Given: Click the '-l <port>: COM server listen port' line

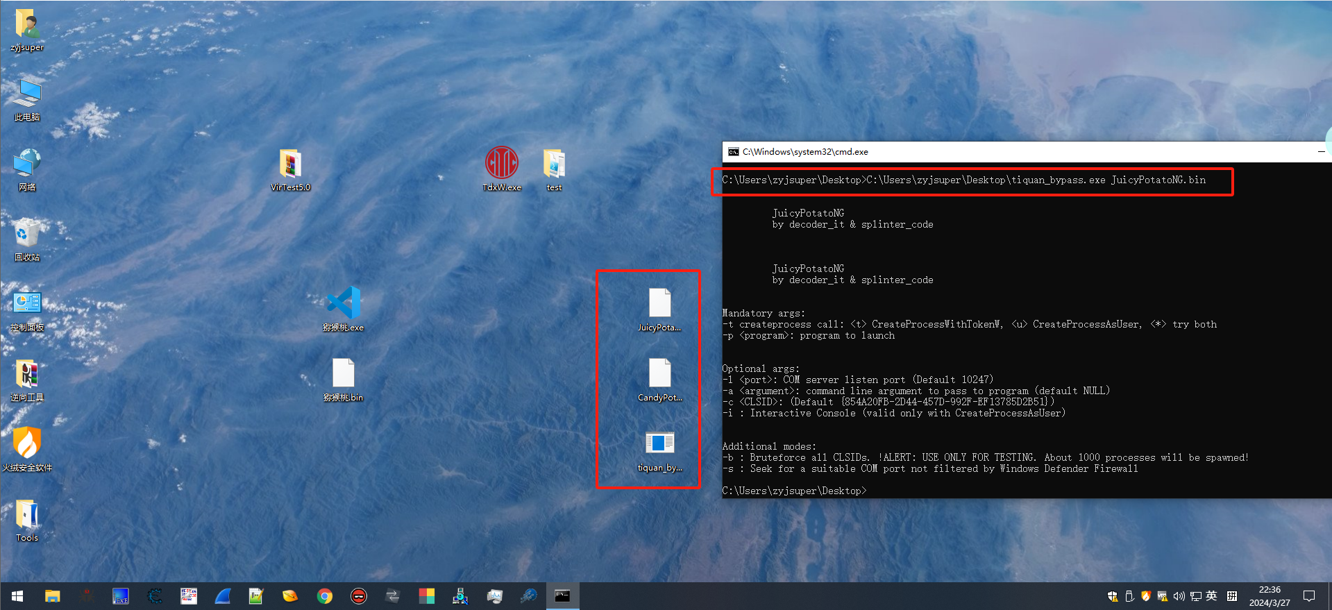Looking at the screenshot, I should pos(858,380).
